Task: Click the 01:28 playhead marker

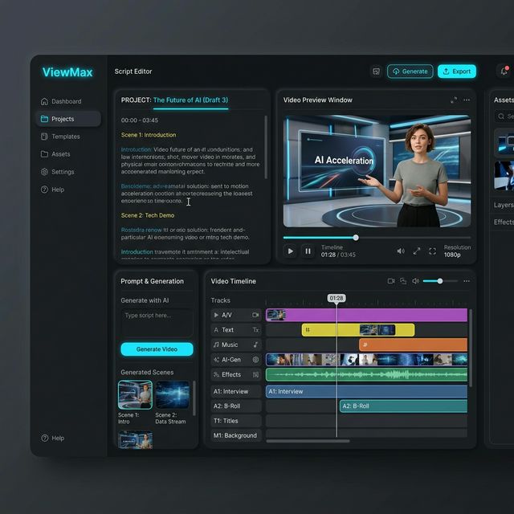Action: pyautogui.click(x=337, y=298)
